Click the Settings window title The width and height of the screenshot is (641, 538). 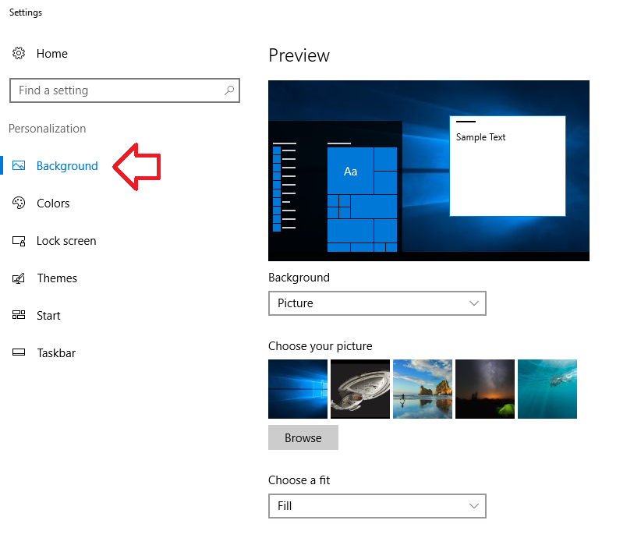pyautogui.click(x=26, y=12)
